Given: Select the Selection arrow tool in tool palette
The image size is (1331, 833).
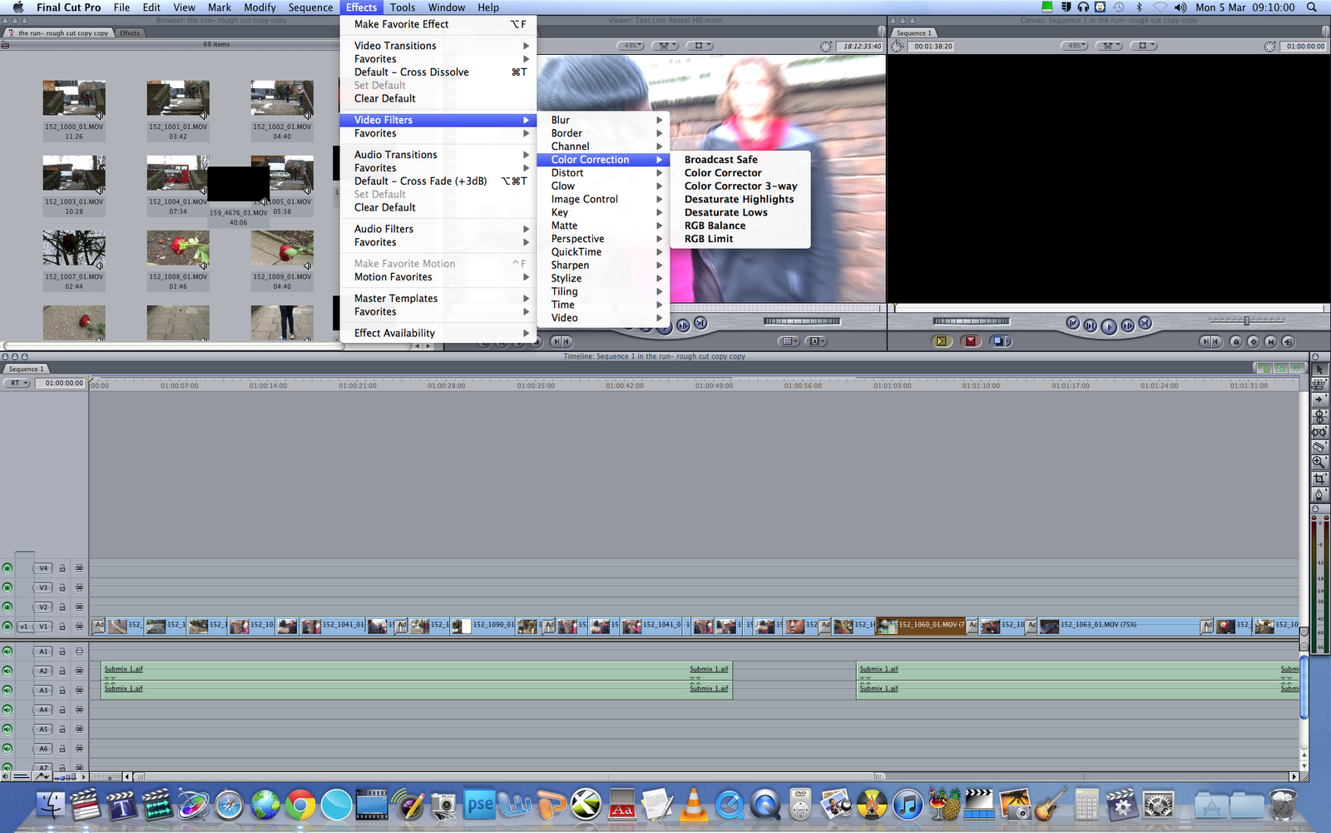Looking at the screenshot, I should (1319, 369).
